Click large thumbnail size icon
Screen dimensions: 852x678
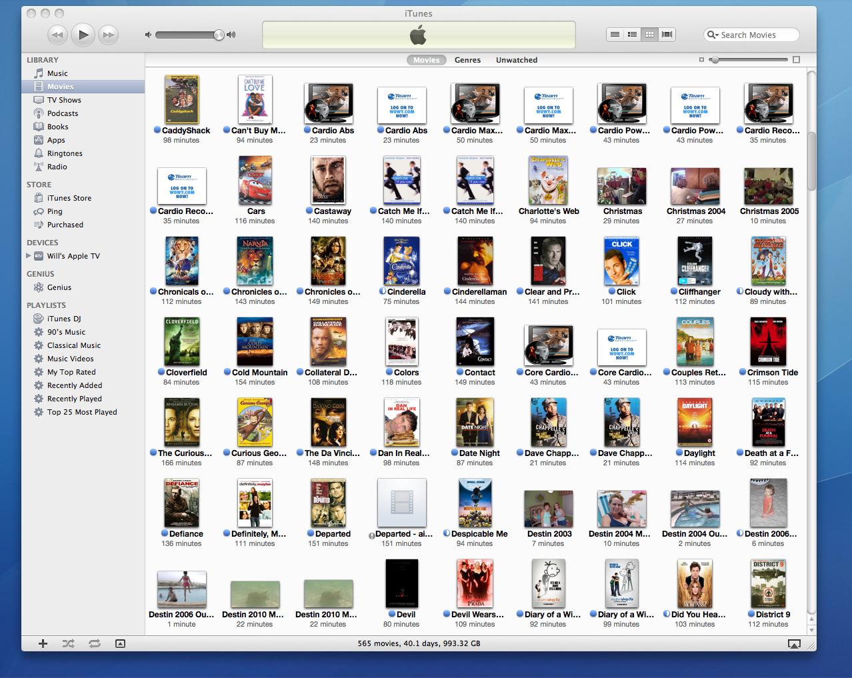click(x=796, y=60)
